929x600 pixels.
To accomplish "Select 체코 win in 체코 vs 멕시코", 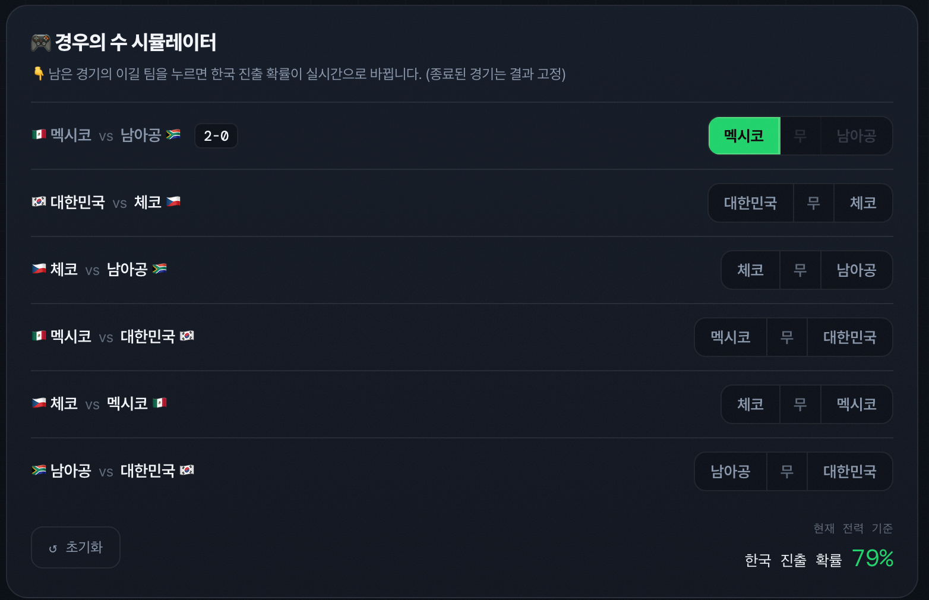I will (751, 405).
